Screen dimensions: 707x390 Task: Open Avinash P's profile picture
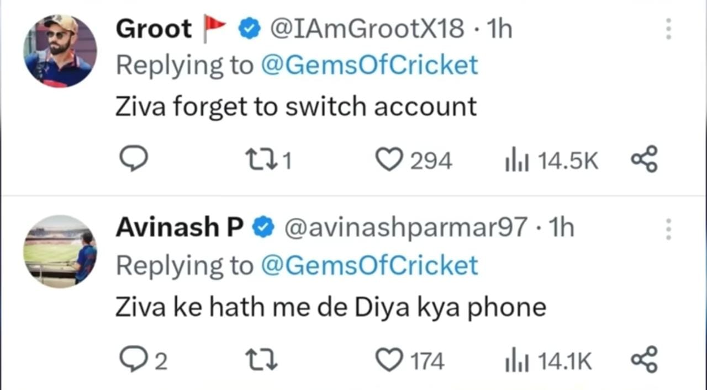click(60, 251)
